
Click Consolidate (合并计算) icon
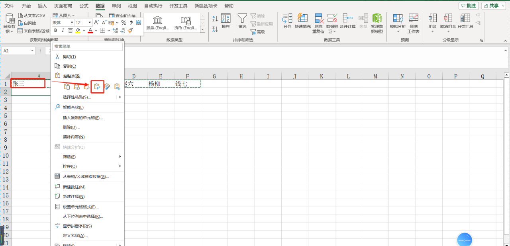click(x=347, y=18)
